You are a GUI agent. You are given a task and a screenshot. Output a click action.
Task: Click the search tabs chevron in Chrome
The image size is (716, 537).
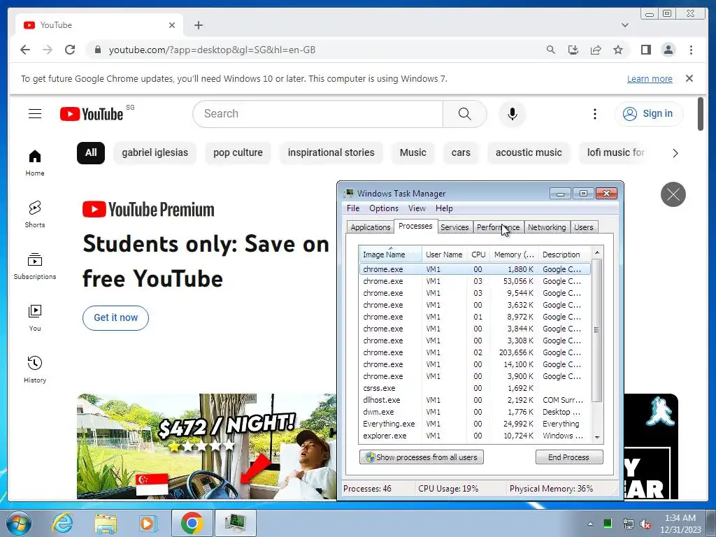(x=624, y=25)
